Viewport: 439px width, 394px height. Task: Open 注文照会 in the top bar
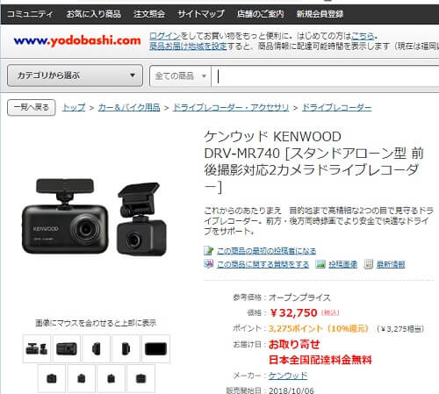pos(149,14)
